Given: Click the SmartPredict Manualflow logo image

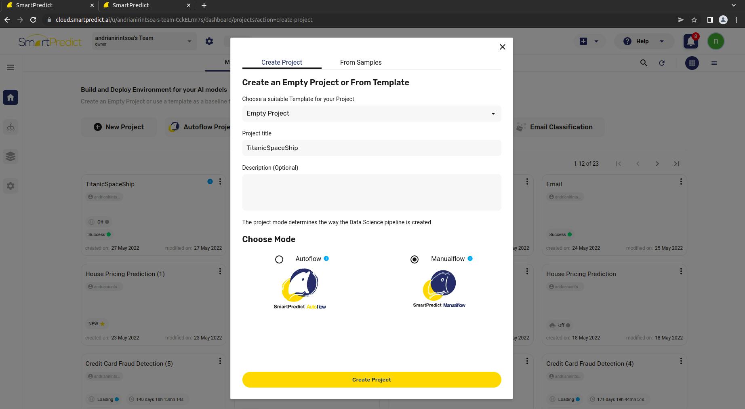Looking at the screenshot, I should 439,289.
